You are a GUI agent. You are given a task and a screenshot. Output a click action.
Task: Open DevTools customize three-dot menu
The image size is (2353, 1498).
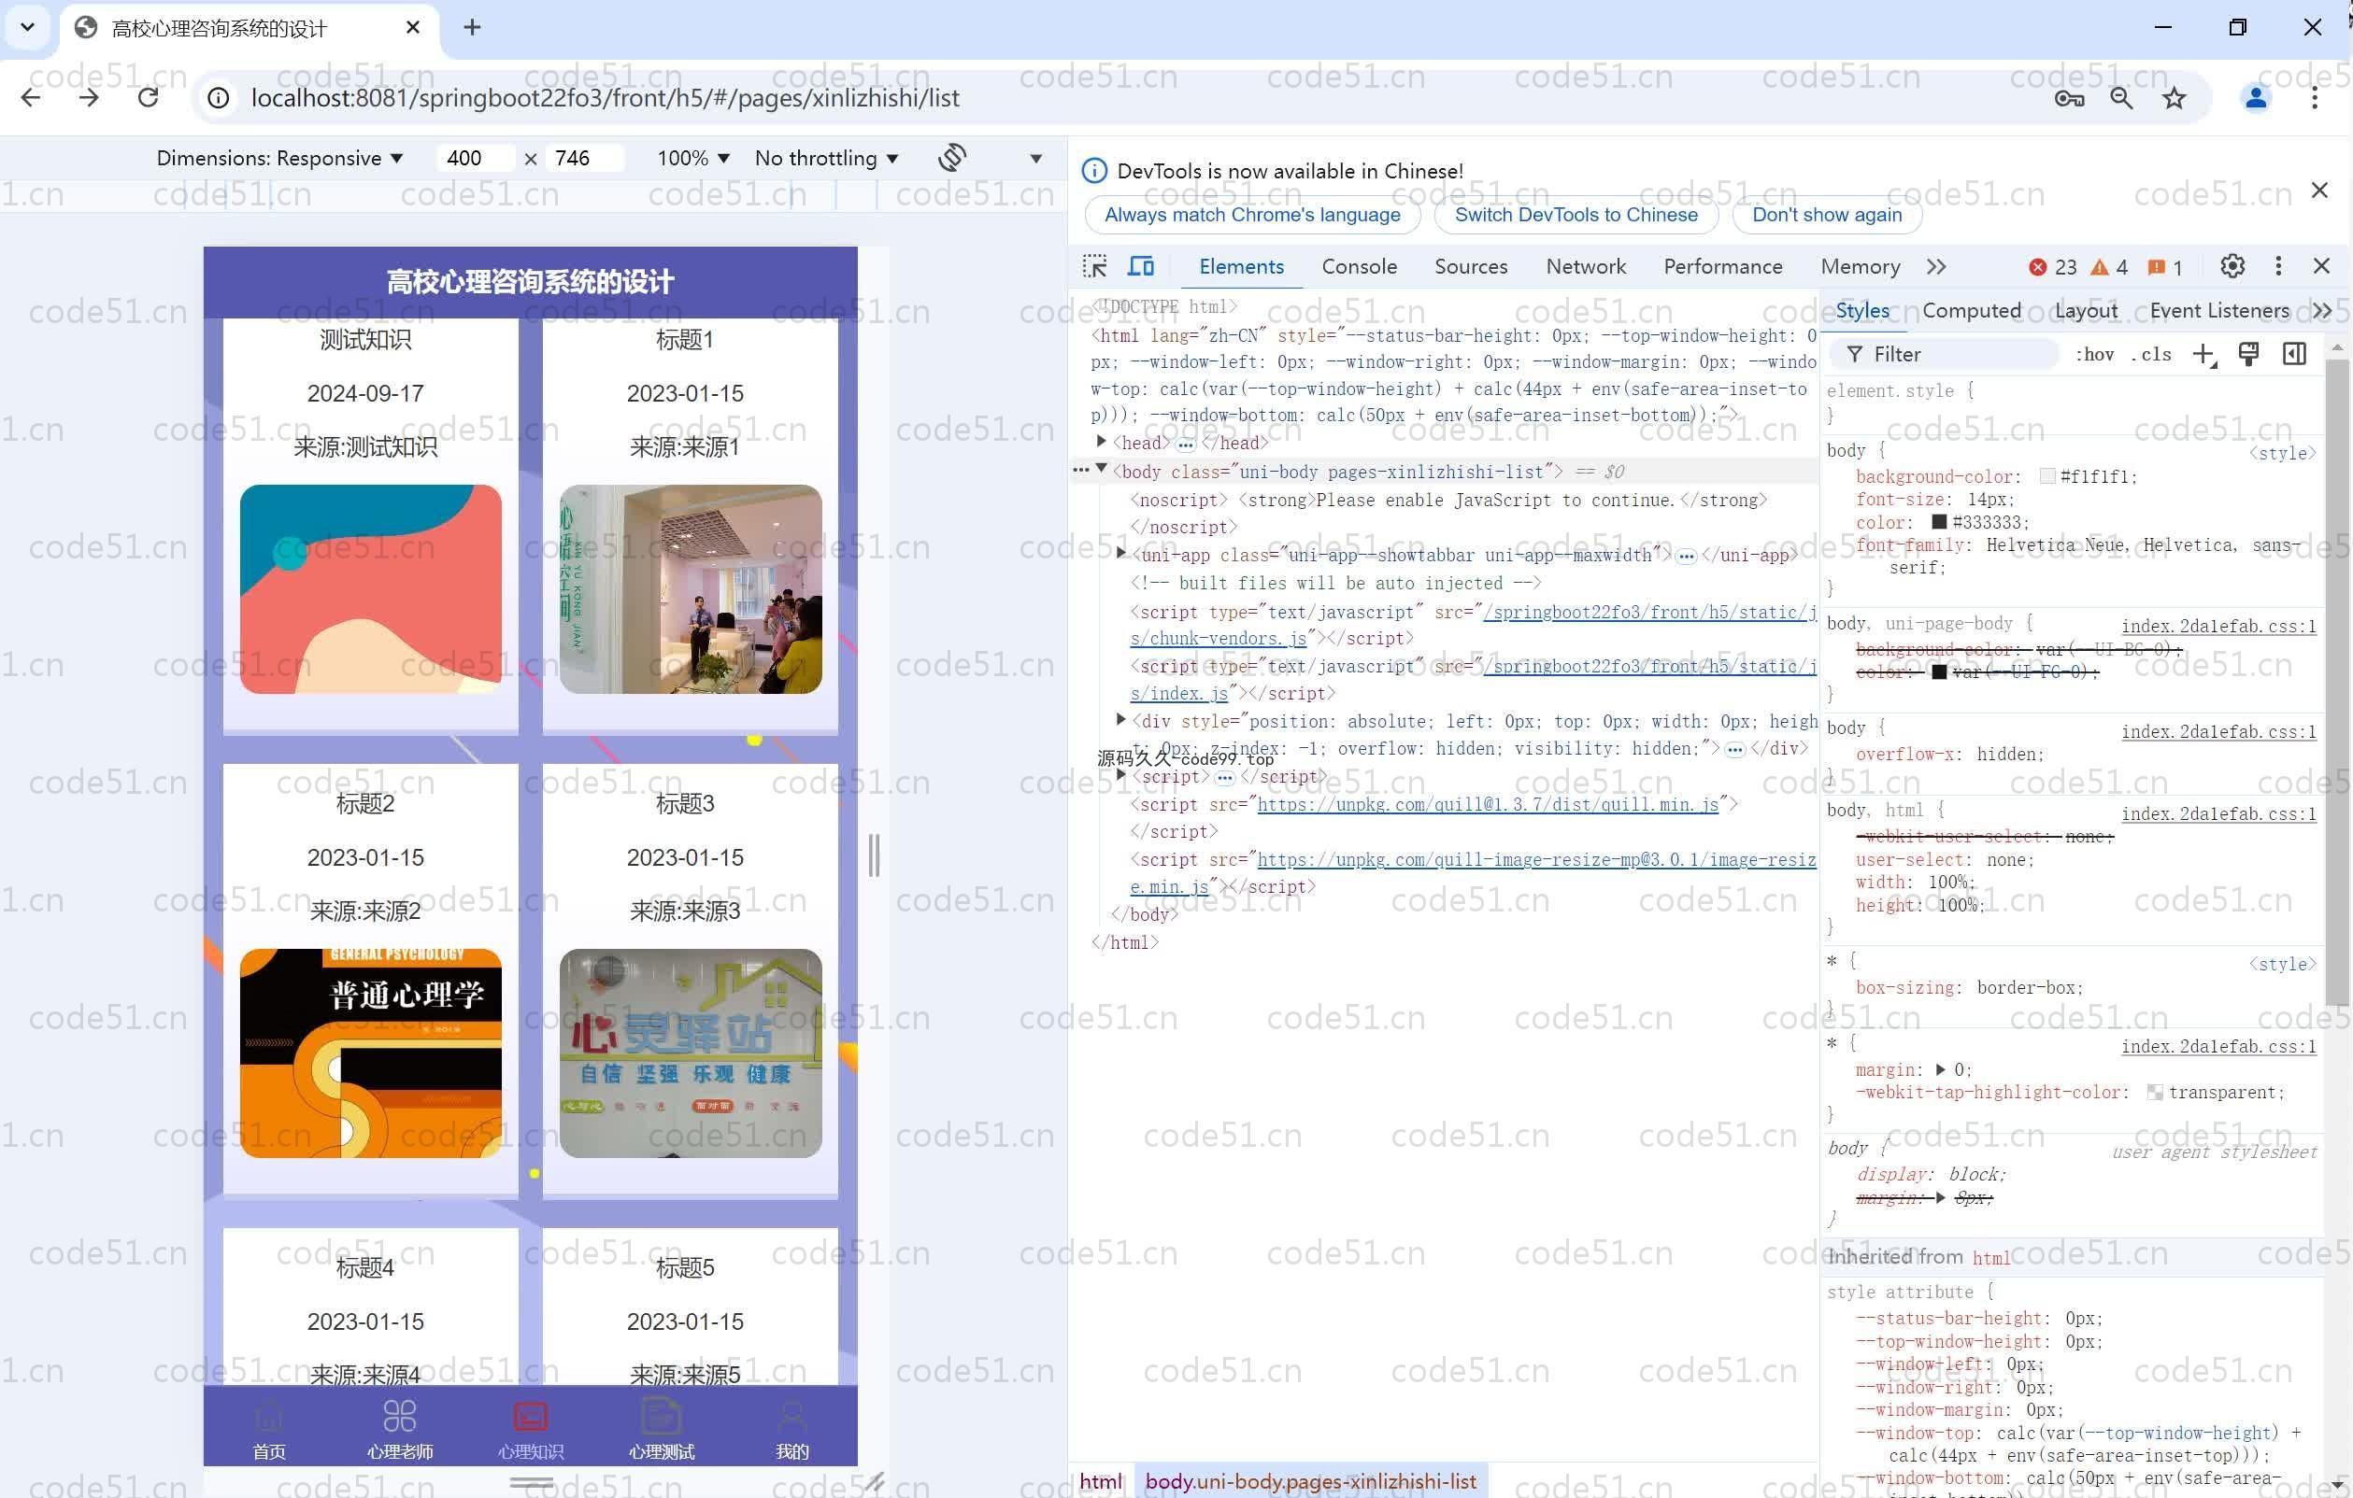tap(2277, 266)
